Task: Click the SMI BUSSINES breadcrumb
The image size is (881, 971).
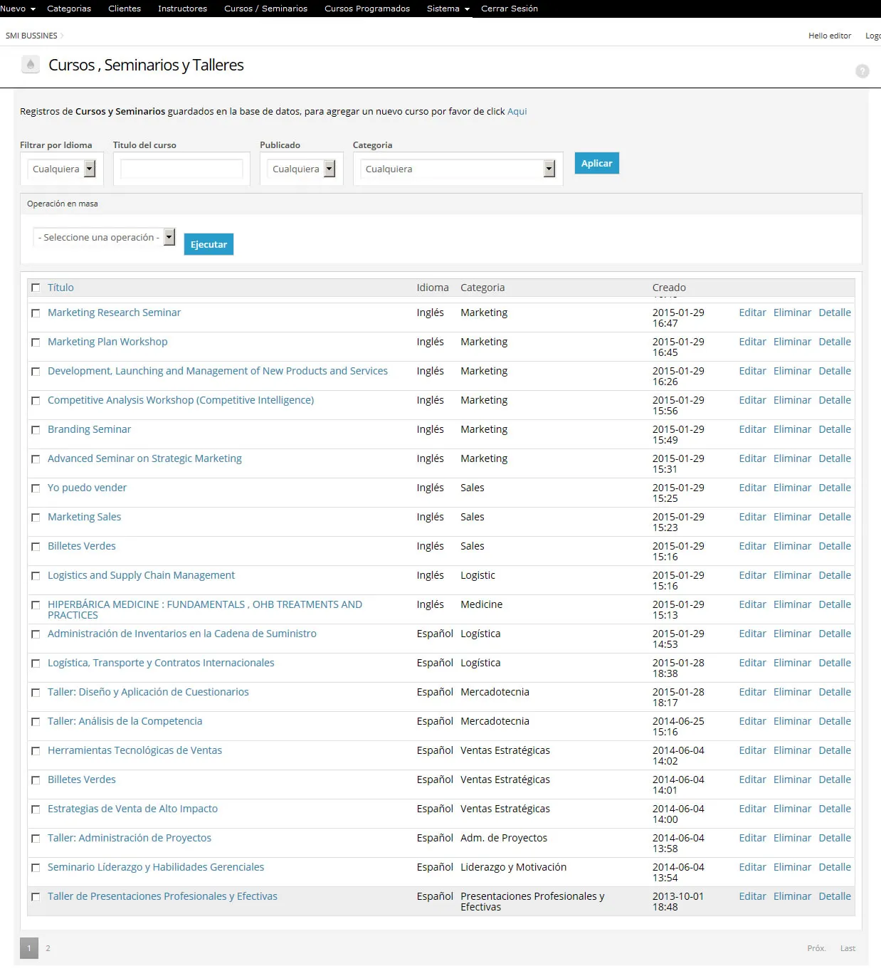Action: tap(31, 36)
